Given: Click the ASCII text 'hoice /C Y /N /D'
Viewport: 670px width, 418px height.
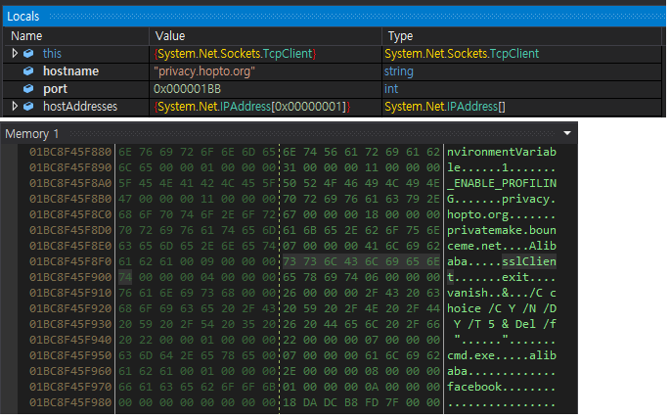Looking at the screenshot, I should [502, 308].
